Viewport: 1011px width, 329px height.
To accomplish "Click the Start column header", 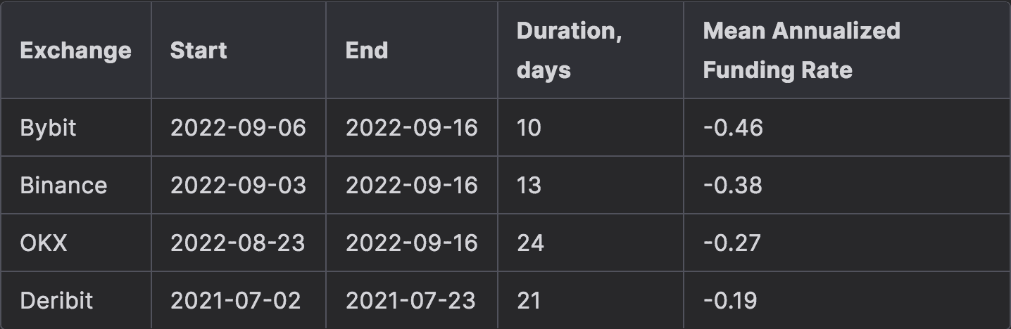I will 199,51.
